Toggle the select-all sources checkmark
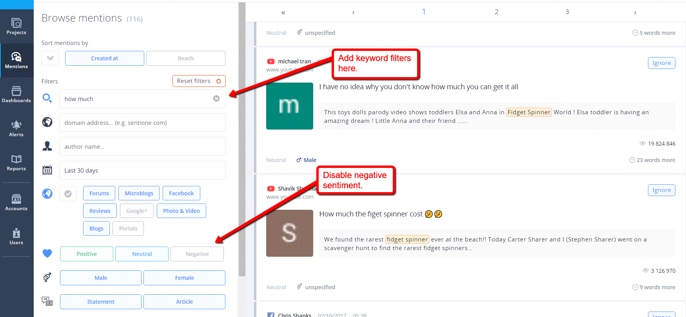686x317 pixels. point(68,194)
